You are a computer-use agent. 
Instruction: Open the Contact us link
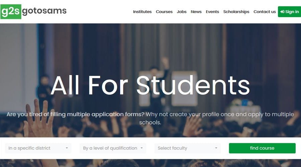[x=265, y=12]
